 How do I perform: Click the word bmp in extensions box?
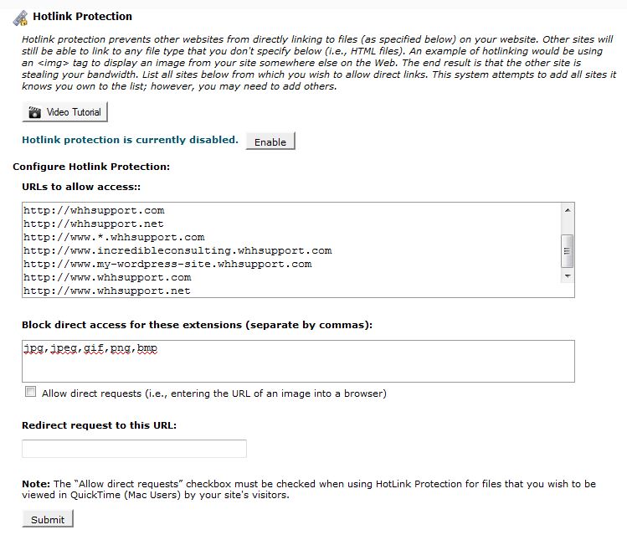pyautogui.click(x=147, y=347)
